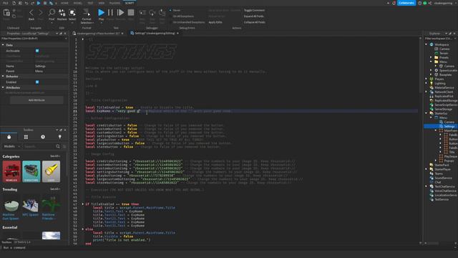This screenshot has width=458, height=258.
Task: Open the Light flashlight category thumbnail
Action: click(x=51, y=171)
